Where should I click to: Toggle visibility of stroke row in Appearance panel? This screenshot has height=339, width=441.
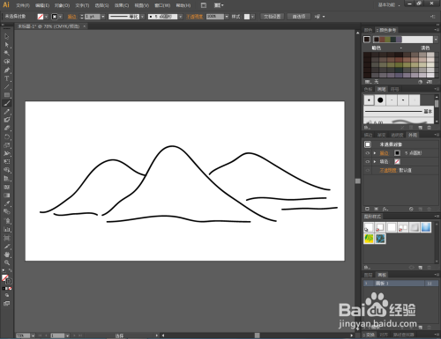(368, 153)
